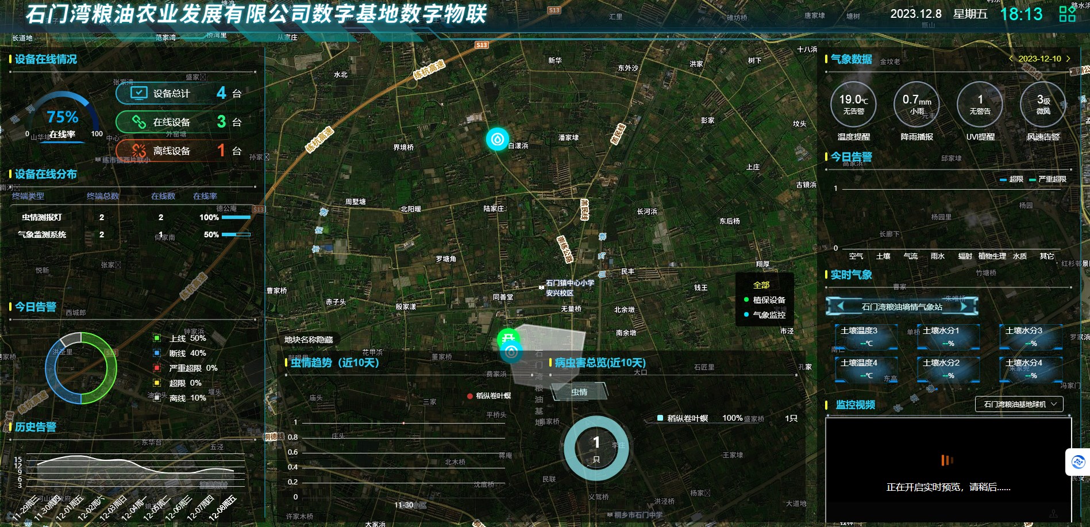Toggle 超限 series in 今日告警 chart legend
Image resolution: width=1090 pixels, height=527 pixels.
coord(1011,179)
